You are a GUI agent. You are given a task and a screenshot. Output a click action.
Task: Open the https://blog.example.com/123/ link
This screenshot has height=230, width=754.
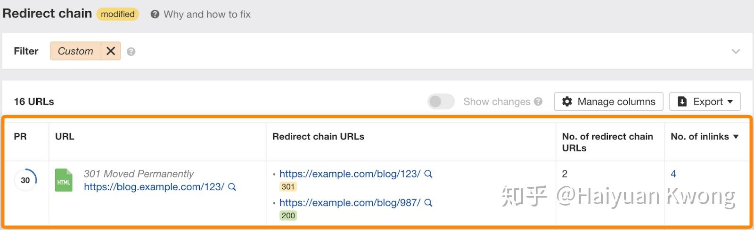(154, 187)
